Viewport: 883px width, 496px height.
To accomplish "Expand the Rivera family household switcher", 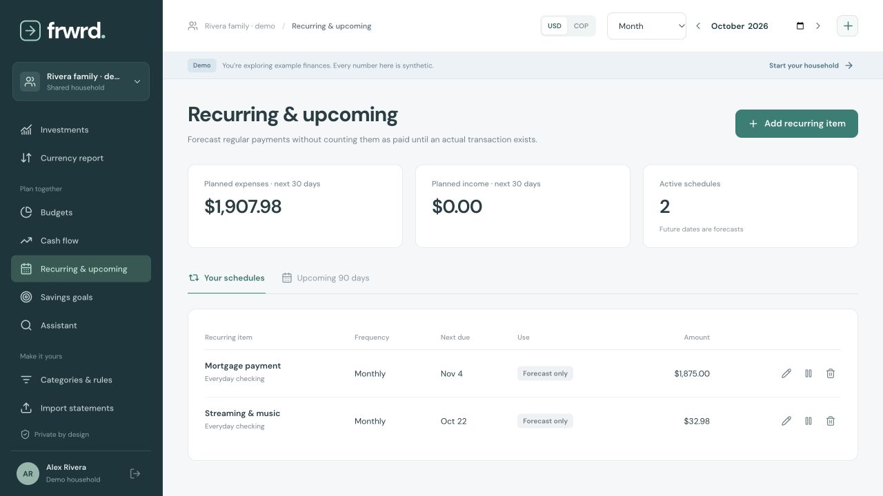I will click(81, 81).
